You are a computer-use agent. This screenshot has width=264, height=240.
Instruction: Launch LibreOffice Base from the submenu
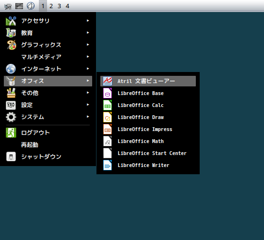[148, 93]
